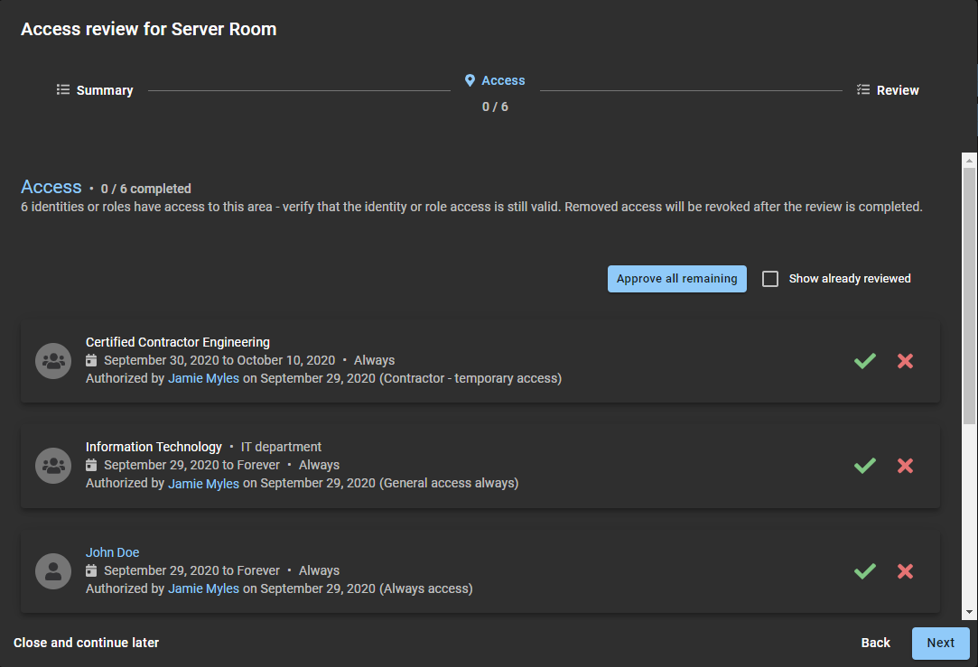Viewport: 978px width, 667px height.
Task: Select the Access step in wizard
Action: point(495,80)
